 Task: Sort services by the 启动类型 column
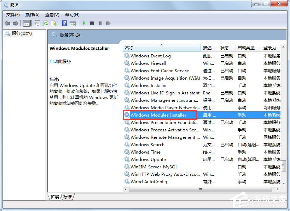coord(245,48)
